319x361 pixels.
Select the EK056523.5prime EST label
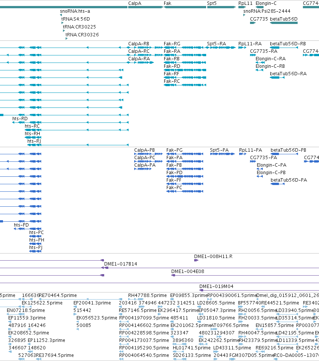(x=97, y=318)
